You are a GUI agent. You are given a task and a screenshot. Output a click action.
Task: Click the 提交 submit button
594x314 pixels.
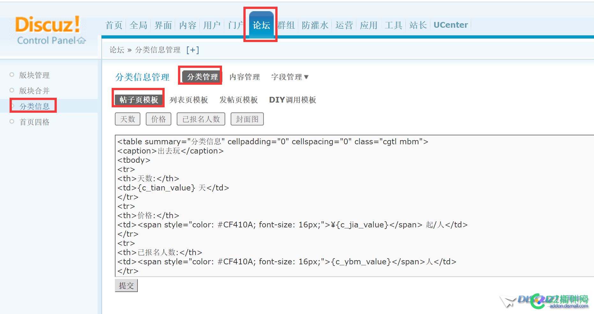126,286
